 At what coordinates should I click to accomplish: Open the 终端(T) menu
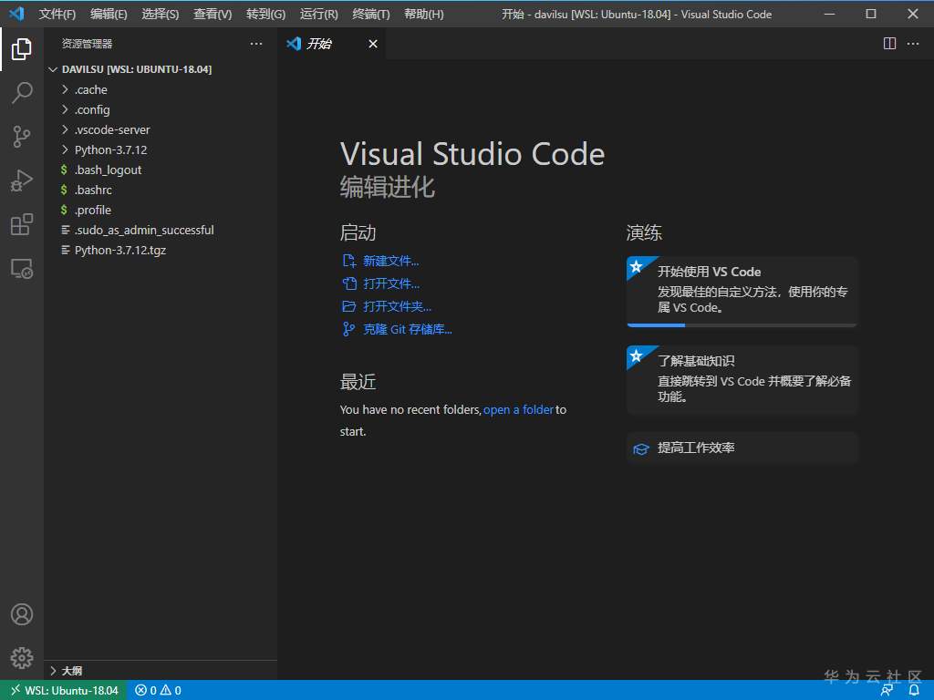pyautogui.click(x=370, y=14)
